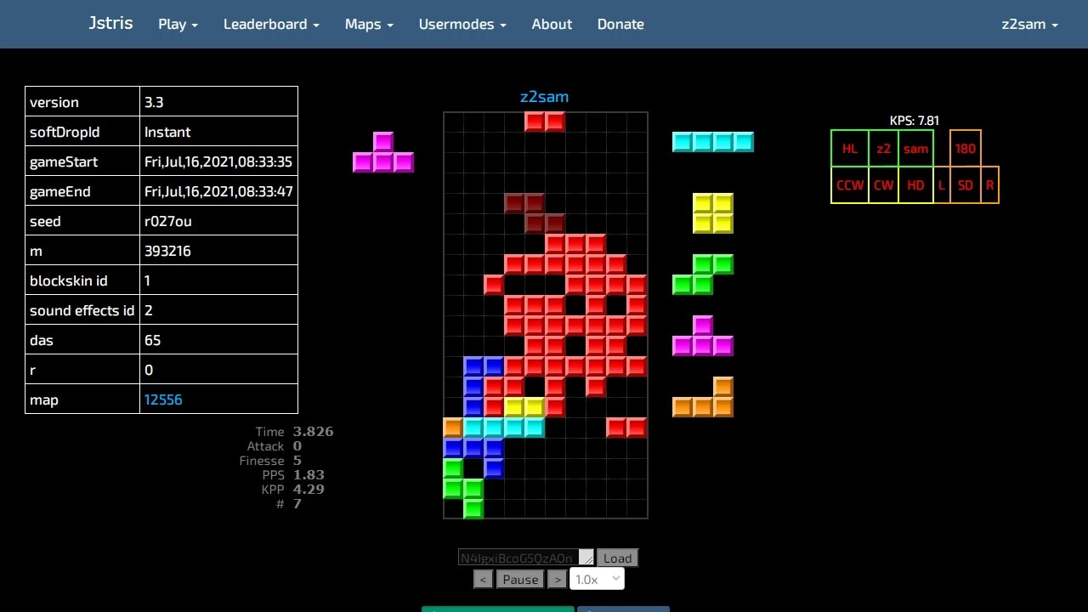Click the gameEnd timestamp value

(x=218, y=191)
